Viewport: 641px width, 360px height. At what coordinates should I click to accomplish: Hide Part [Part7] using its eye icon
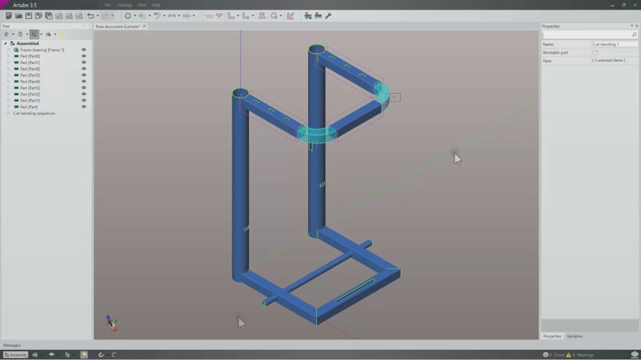coord(84,63)
